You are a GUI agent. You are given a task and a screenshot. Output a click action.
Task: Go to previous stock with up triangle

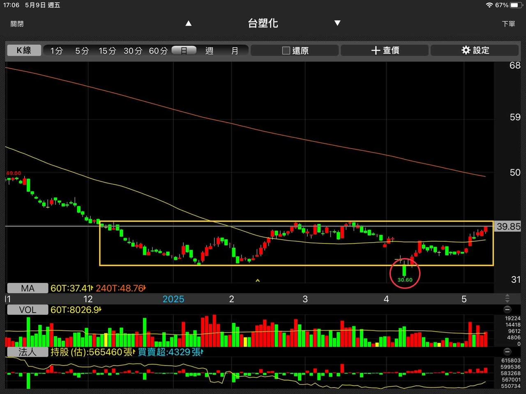[189, 23]
